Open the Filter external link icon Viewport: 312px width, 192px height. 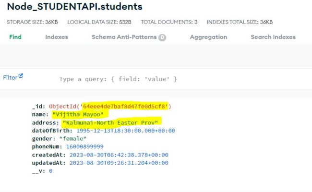(21, 76)
